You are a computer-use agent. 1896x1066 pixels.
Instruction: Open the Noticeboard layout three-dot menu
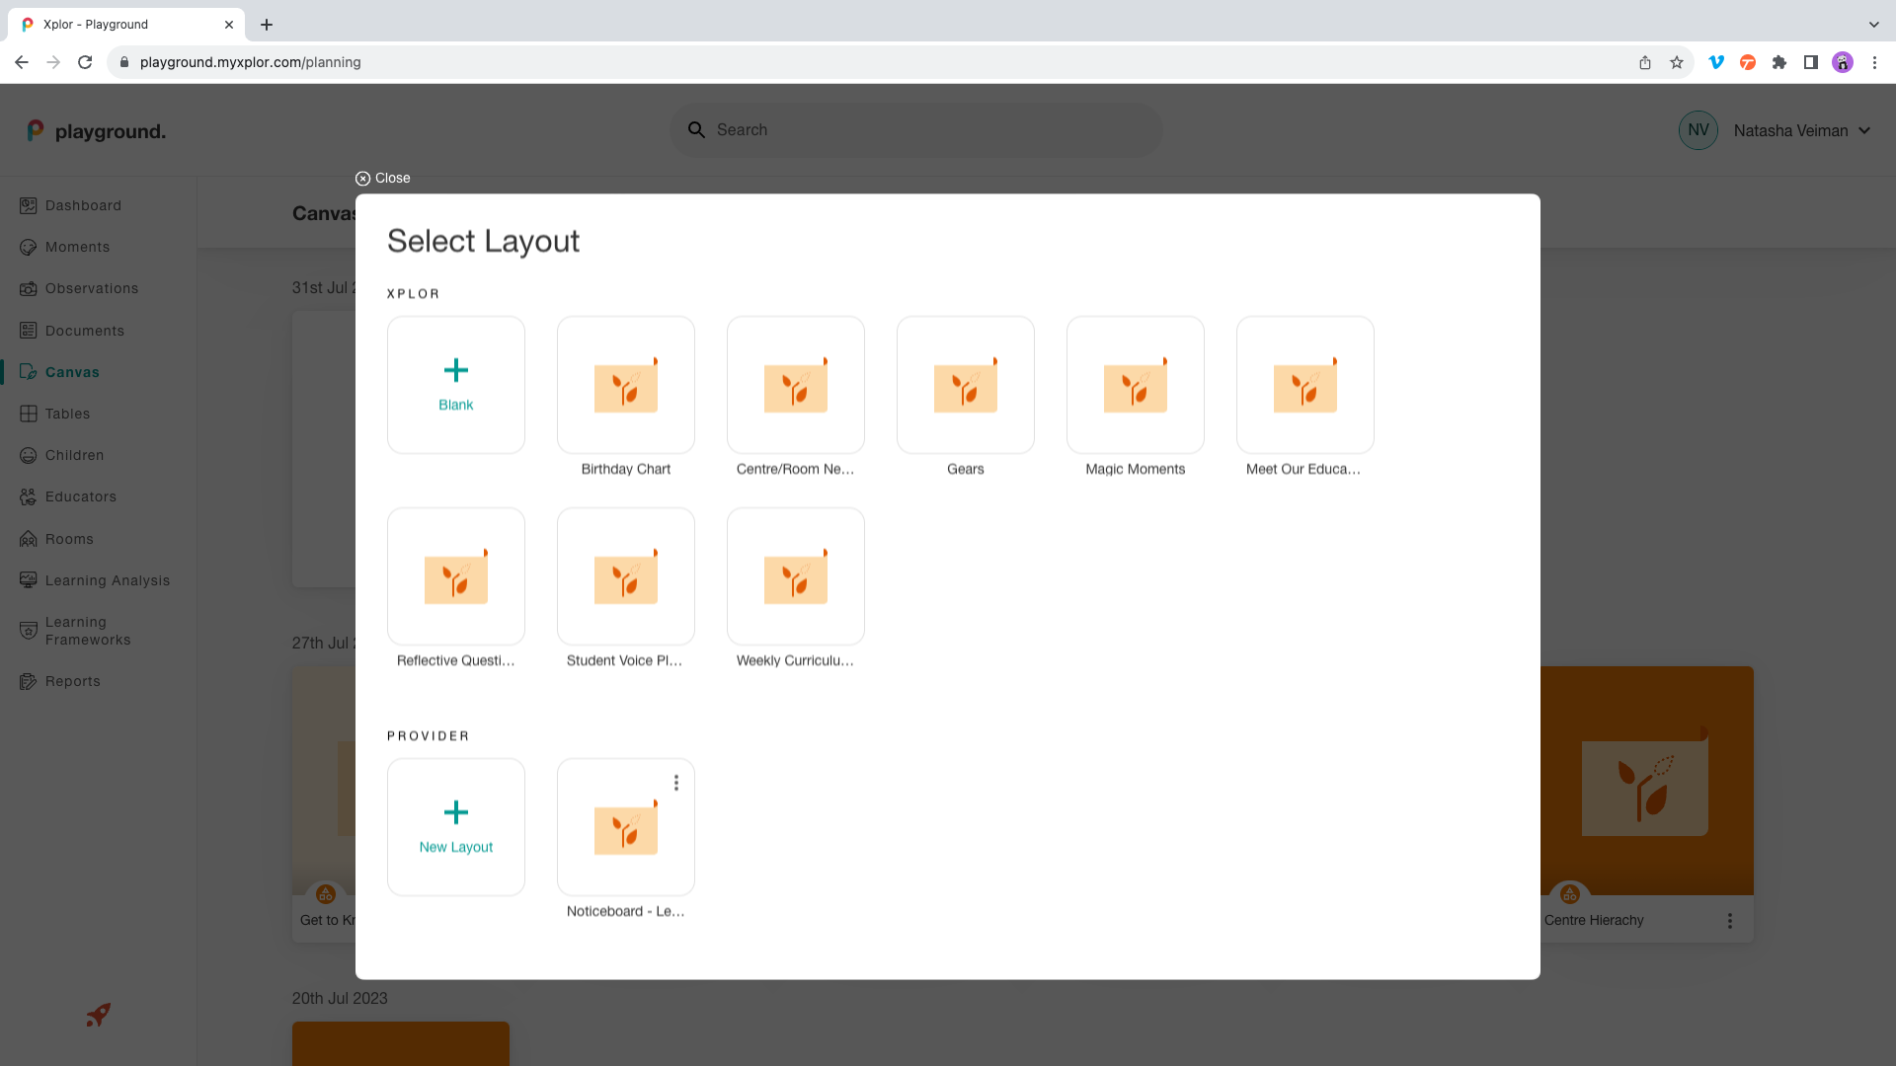pos(676,783)
